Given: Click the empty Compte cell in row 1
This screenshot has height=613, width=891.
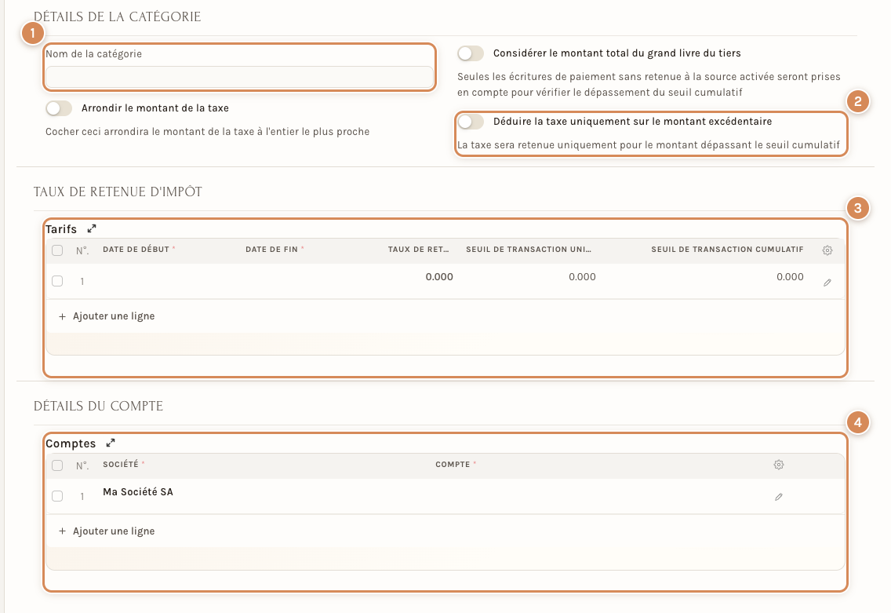Looking at the screenshot, I should 597,496.
